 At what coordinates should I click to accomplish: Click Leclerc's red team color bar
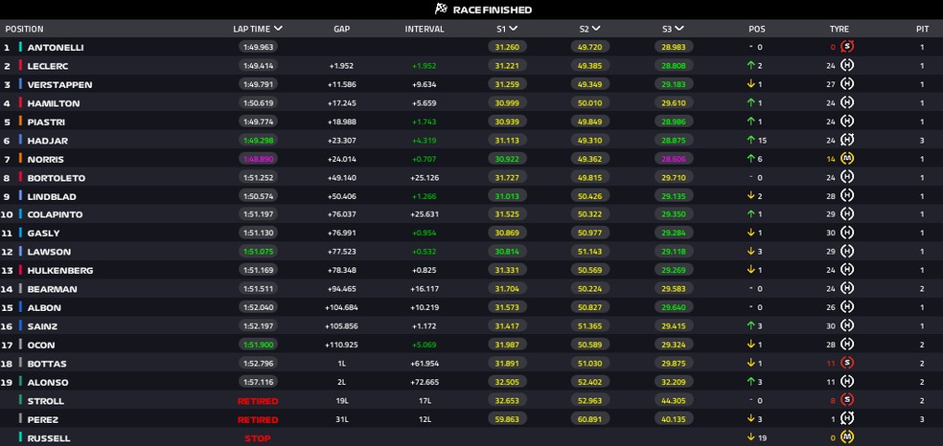(20, 65)
